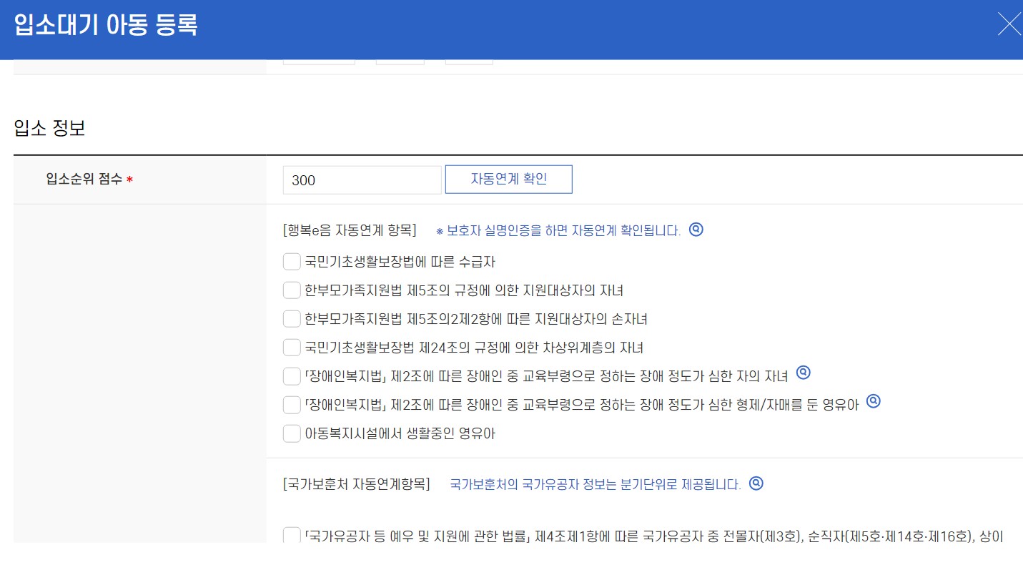The image size is (1023, 565).
Task: Open info icon beside 국가보훈처 국가유공자 정보 notice
Action: [756, 483]
